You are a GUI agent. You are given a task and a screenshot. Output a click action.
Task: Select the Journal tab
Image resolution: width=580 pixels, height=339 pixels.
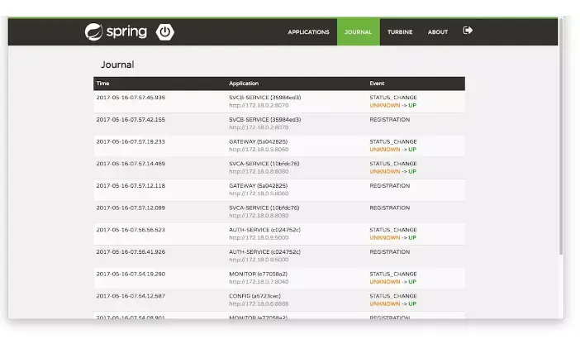click(x=358, y=31)
